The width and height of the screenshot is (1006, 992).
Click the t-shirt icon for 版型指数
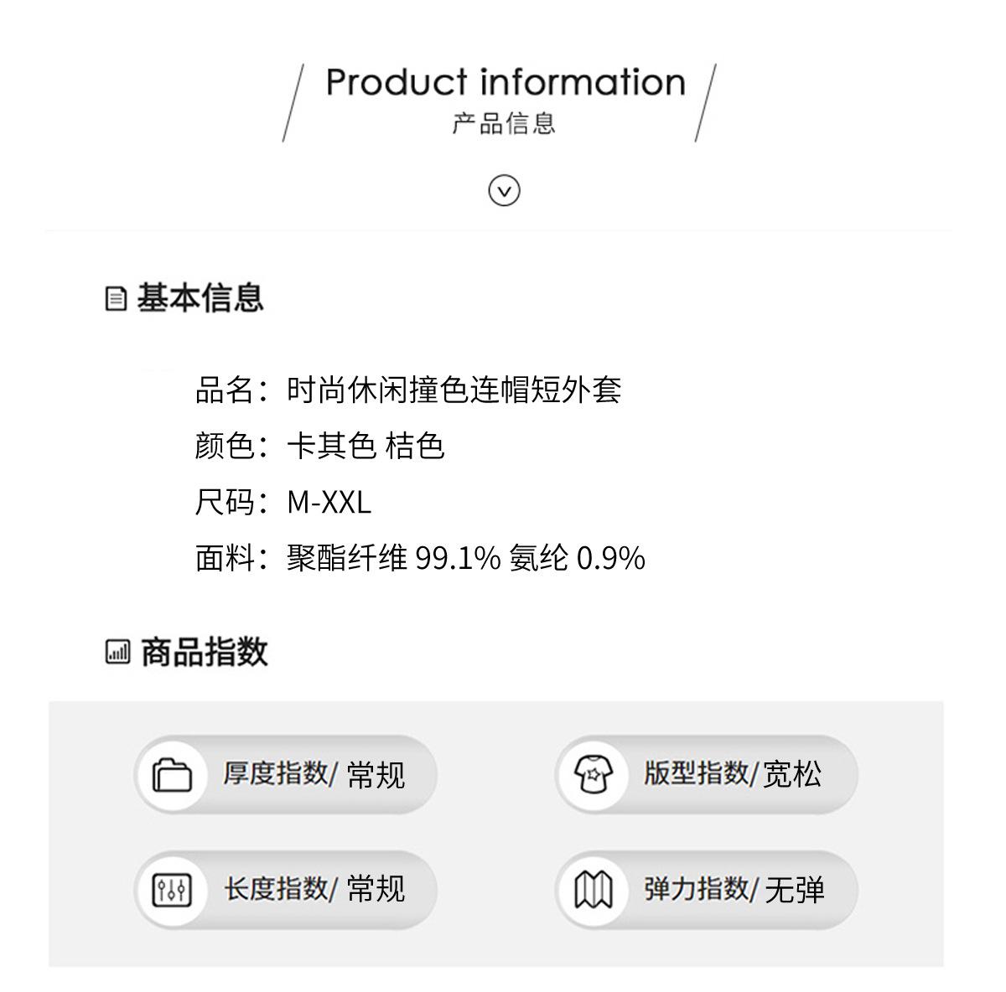tap(594, 774)
